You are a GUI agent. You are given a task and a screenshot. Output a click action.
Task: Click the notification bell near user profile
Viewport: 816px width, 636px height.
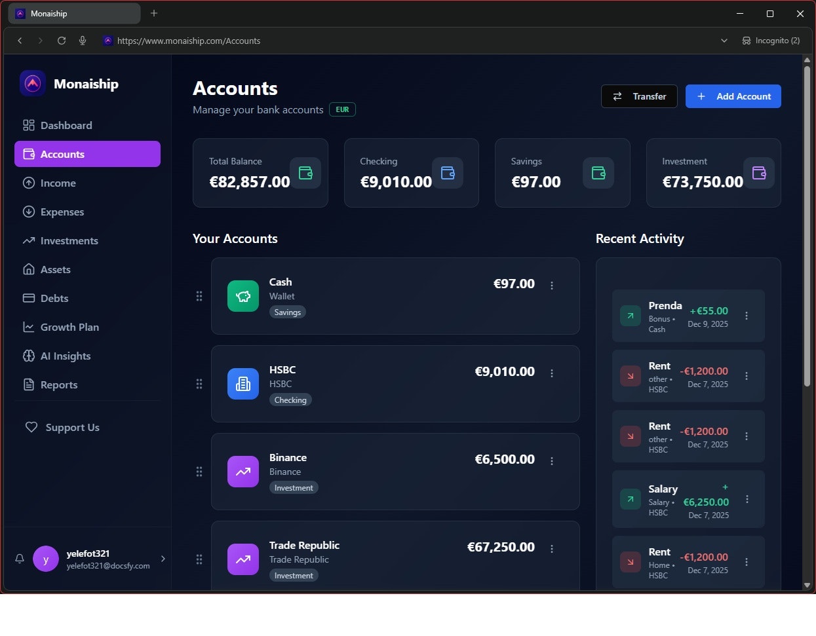(19, 559)
